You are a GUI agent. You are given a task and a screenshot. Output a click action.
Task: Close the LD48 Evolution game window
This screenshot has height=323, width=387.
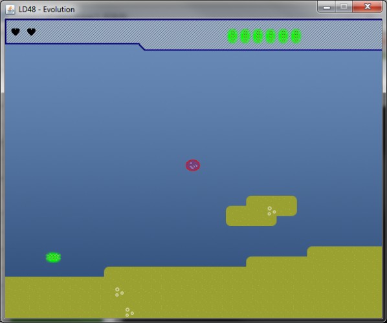pyautogui.click(x=368, y=6)
